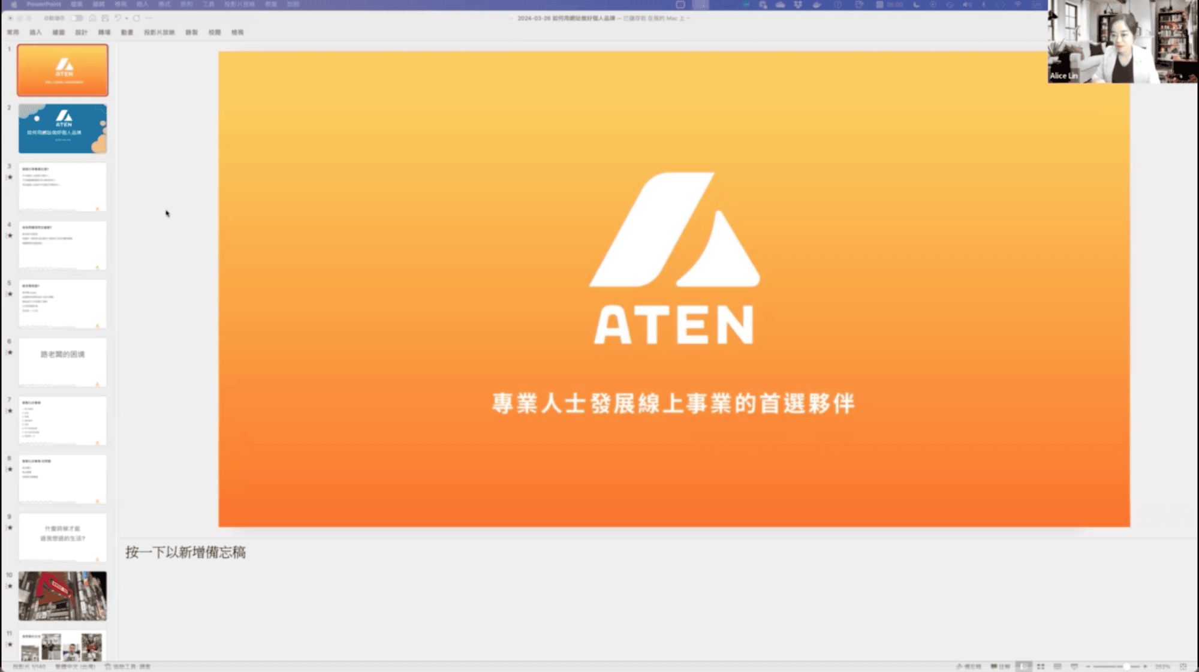Click the ATEN logo on the main slide
This screenshot has height=672, width=1199.
click(x=674, y=258)
